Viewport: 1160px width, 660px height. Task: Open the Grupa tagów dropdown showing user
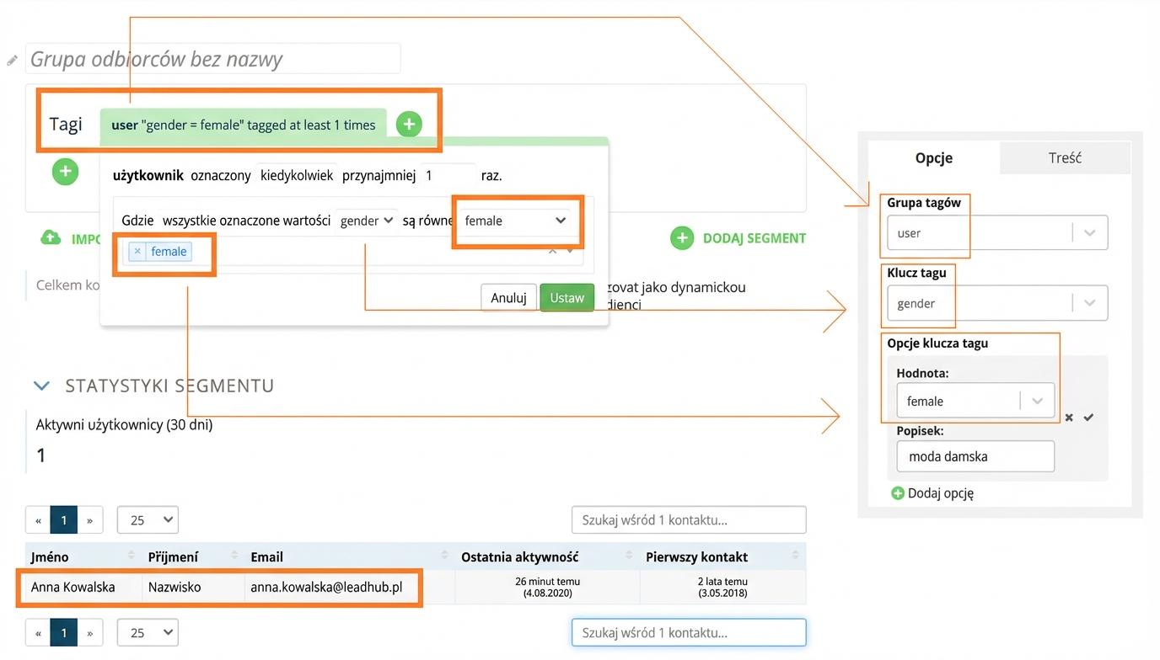(x=997, y=233)
